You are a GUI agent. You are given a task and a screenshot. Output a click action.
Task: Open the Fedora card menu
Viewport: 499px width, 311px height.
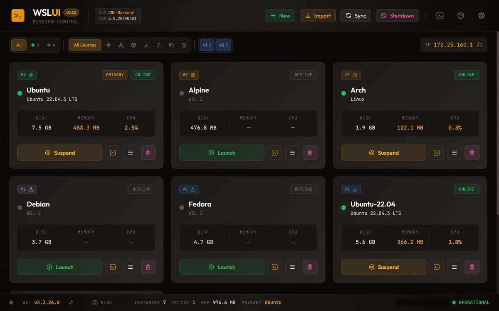tap(292, 267)
